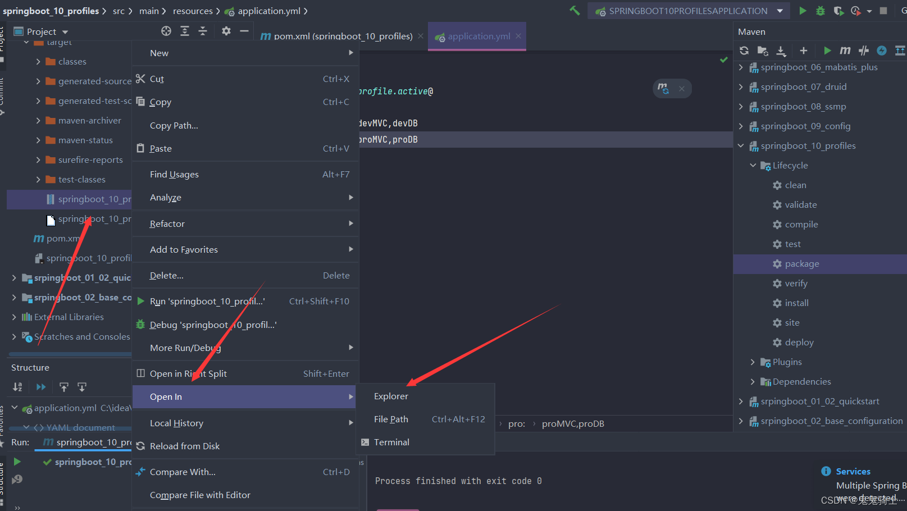Start debugging with the bug icon
This screenshot has width=907, height=511.
coord(821,11)
